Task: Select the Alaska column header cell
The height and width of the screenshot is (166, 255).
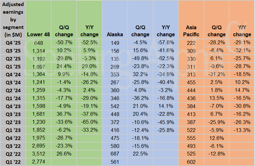Action: [x=115, y=34]
